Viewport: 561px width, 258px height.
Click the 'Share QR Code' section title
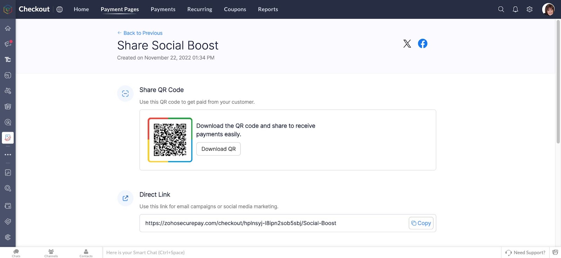pyautogui.click(x=162, y=90)
